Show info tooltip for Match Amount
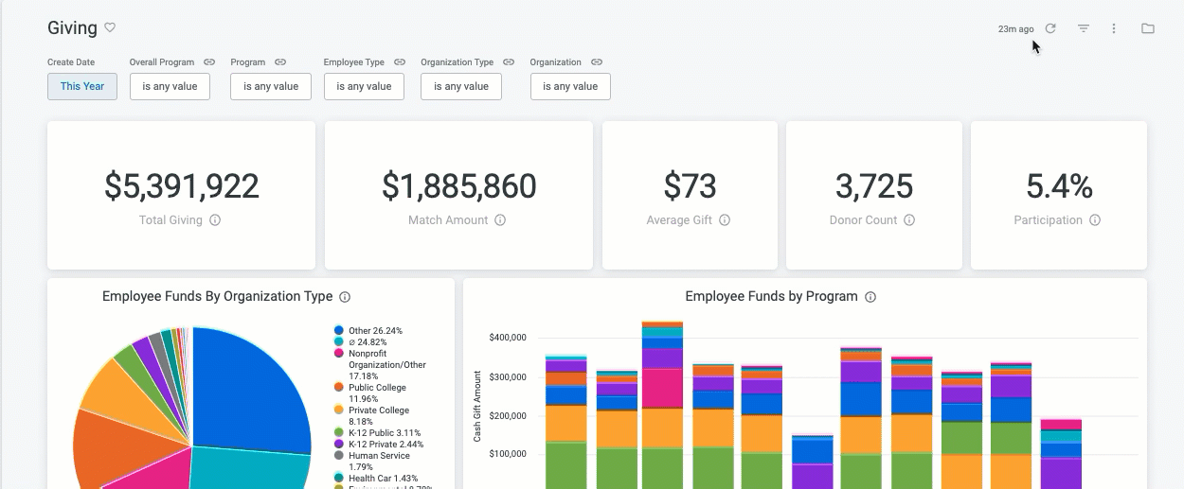1184x489 pixels. coord(500,220)
